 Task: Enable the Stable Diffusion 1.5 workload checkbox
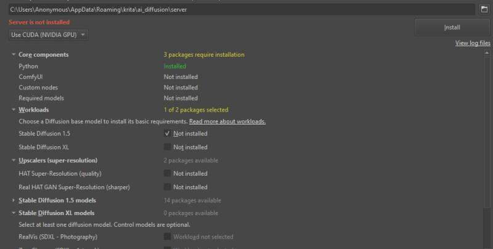[167, 133]
